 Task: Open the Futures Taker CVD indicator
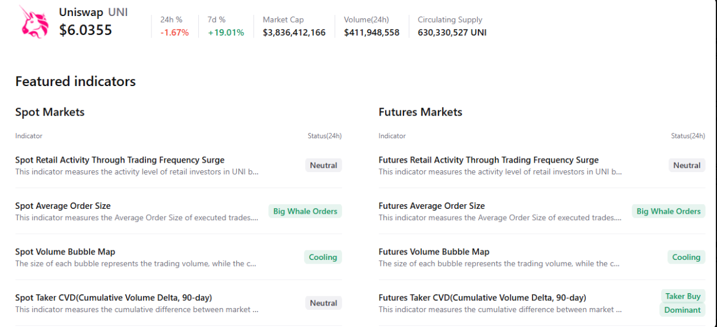tap(482, 297)
